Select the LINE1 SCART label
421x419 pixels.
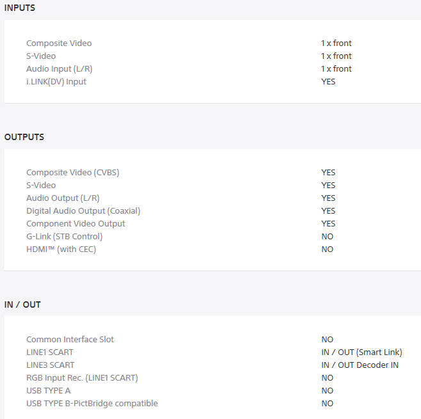pos(50,352)
